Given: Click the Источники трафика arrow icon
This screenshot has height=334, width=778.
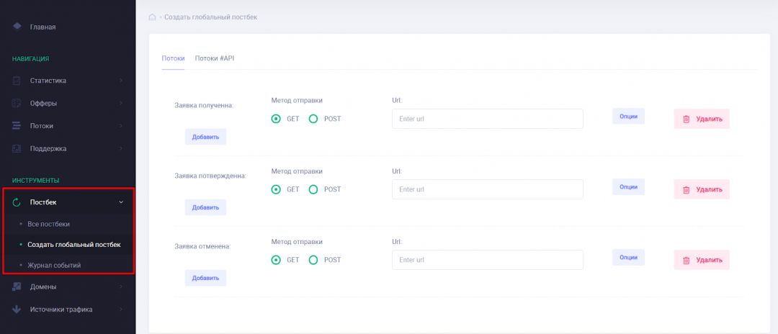Looking at the screenshot, I should point(17,310).
